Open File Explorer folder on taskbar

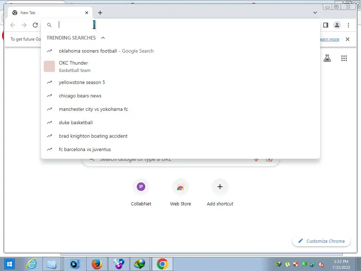click(51, 264)
